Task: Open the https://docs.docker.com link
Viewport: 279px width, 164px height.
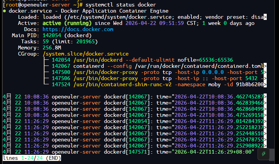Action: coord(78,30)
